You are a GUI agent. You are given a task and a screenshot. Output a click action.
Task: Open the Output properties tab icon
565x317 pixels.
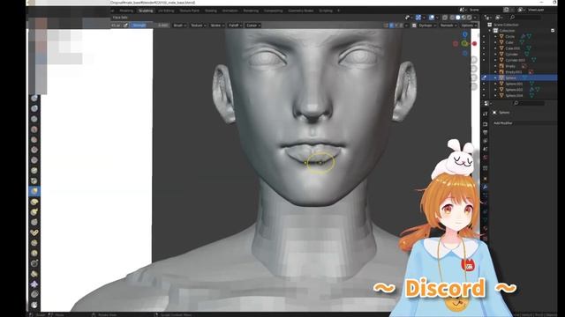click(x=486, y=133)
